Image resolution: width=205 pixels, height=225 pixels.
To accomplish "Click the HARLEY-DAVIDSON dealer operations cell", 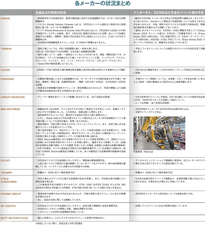I will (x=73, y=97).
